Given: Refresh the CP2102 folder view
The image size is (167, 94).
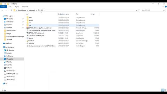Looking at the screenshot, I should [x=139, y=10].
